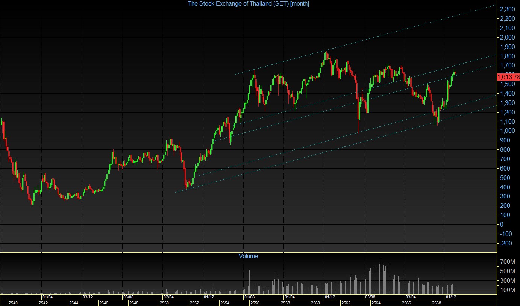Viewport: 520px width, 306px height.
Task: Pick year 2546 on the time axis
Action: point(104,303)
